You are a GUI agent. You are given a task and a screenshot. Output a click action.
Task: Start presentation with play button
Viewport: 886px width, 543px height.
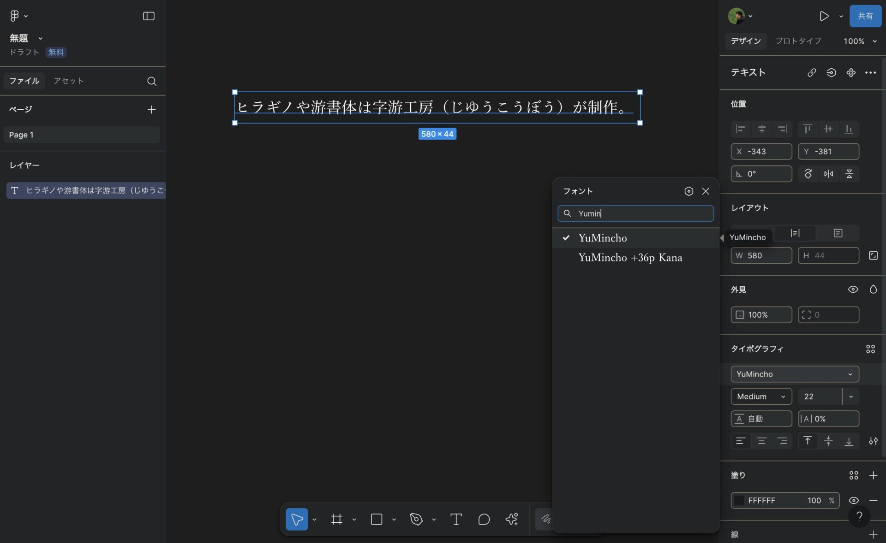(x=824, y=16)
